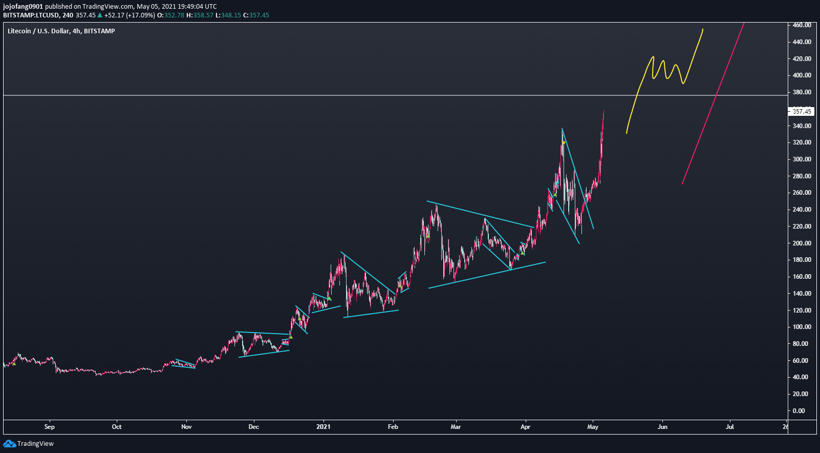
Task: Click the 220.00 price axis label
Action: pyautogui.click(x=802, y=226)
